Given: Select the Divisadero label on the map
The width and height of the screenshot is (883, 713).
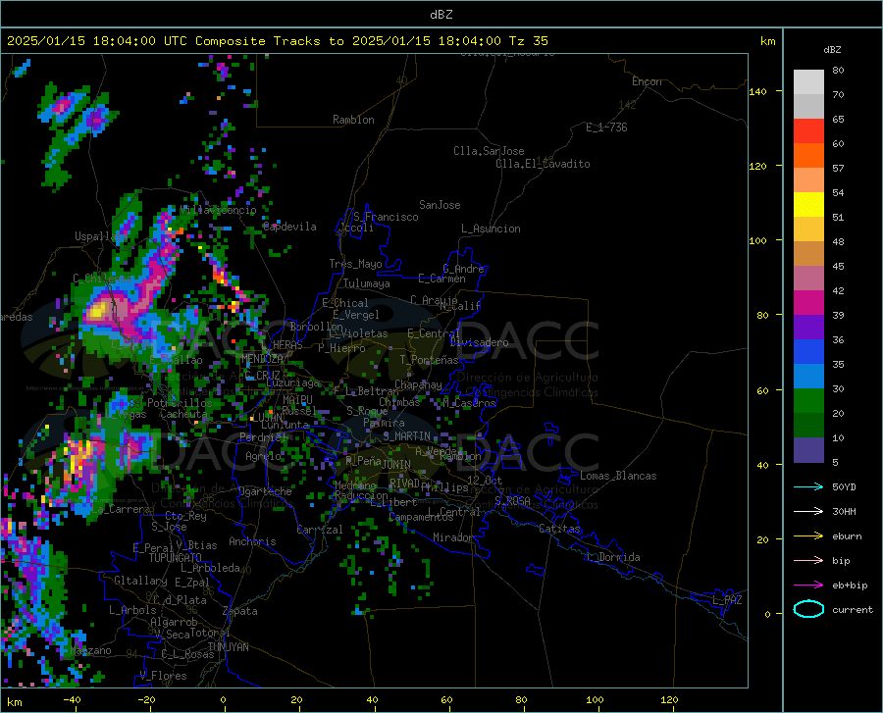Looking at the screenshot, I should pyautogui.click(x=479, y=342).
